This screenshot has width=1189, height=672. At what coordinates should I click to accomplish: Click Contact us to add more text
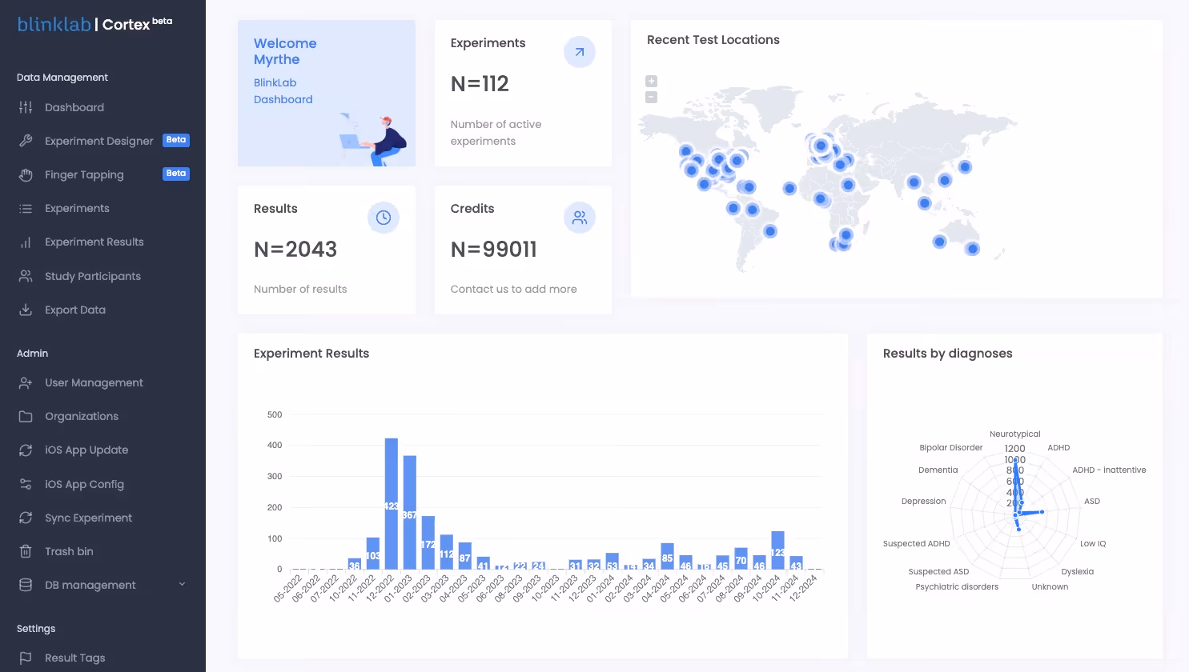pos(513,289)
